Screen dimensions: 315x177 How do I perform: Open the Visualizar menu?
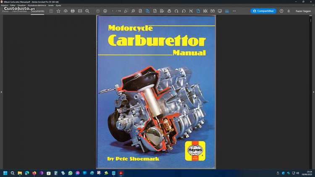click(x=22, y=5)
